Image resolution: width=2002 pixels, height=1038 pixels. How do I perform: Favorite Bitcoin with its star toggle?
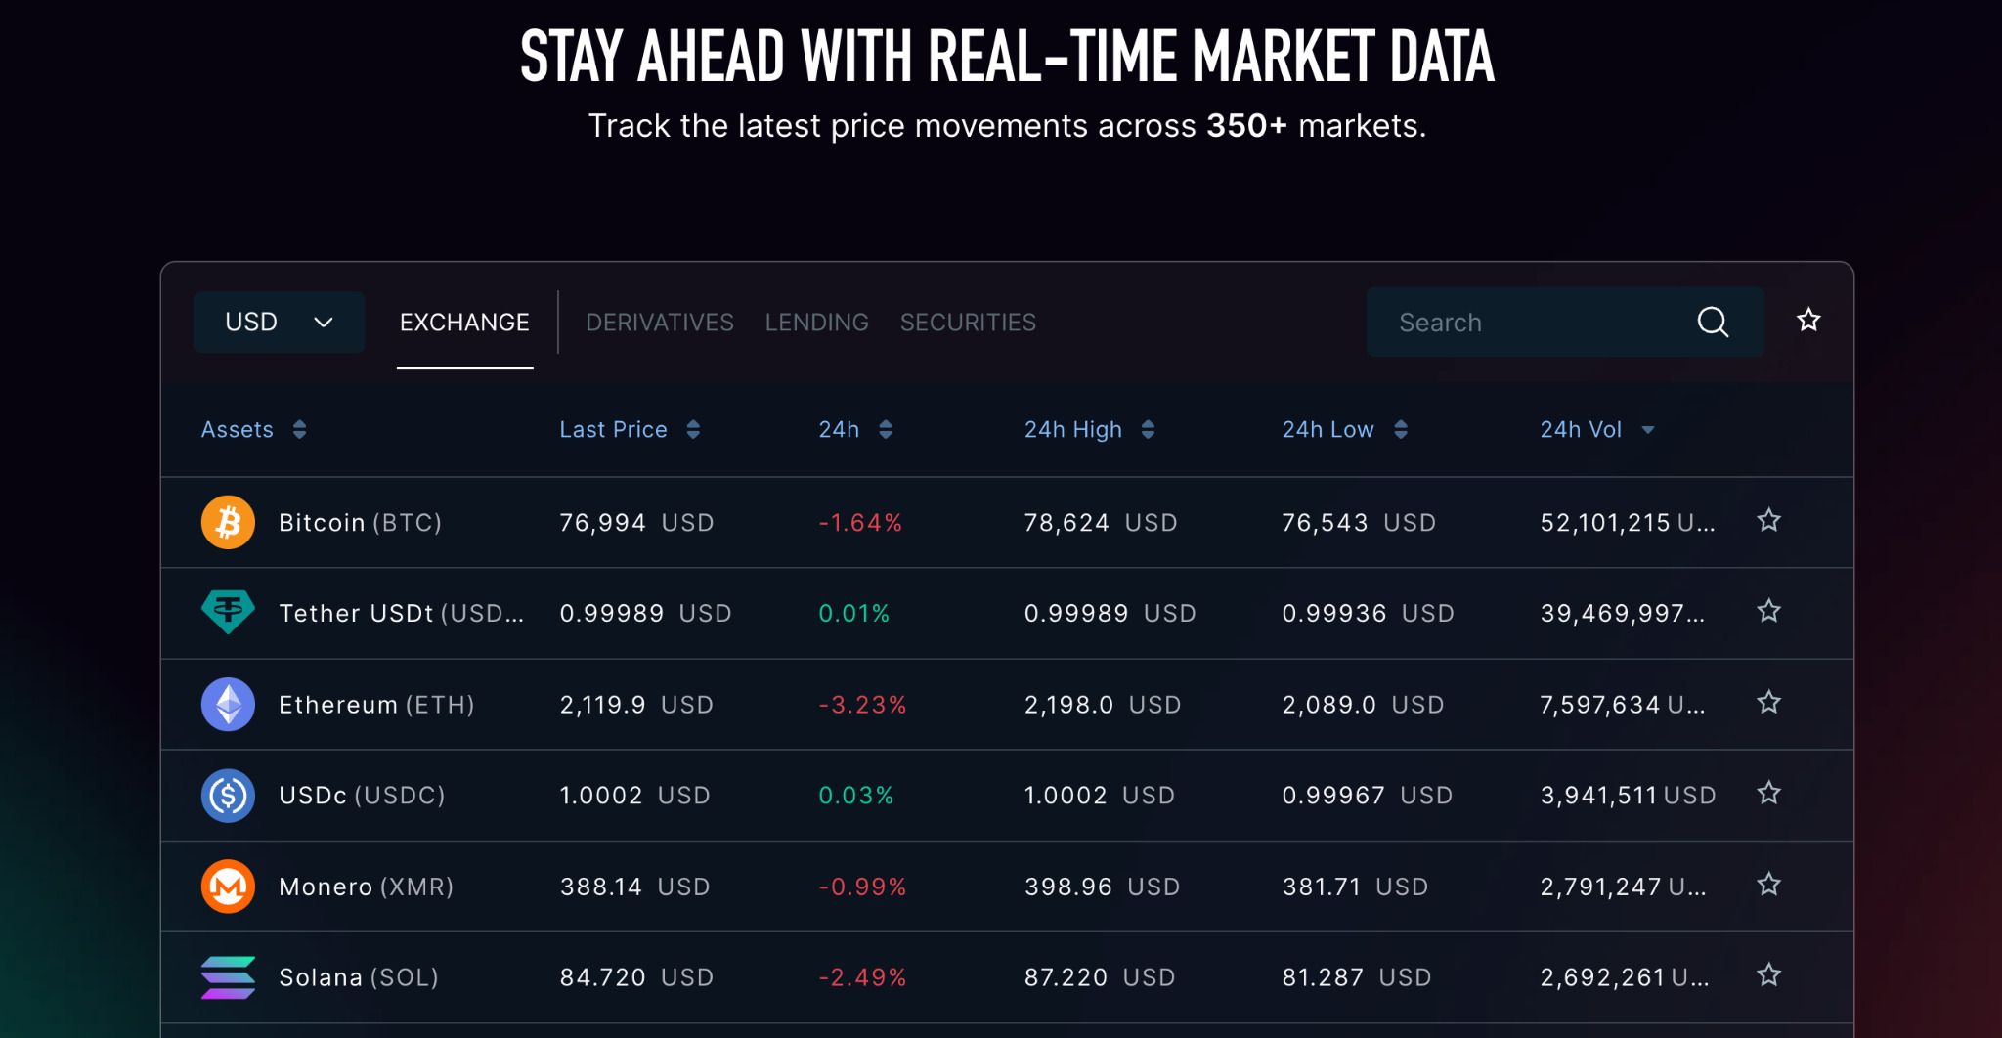point(1768,520)
